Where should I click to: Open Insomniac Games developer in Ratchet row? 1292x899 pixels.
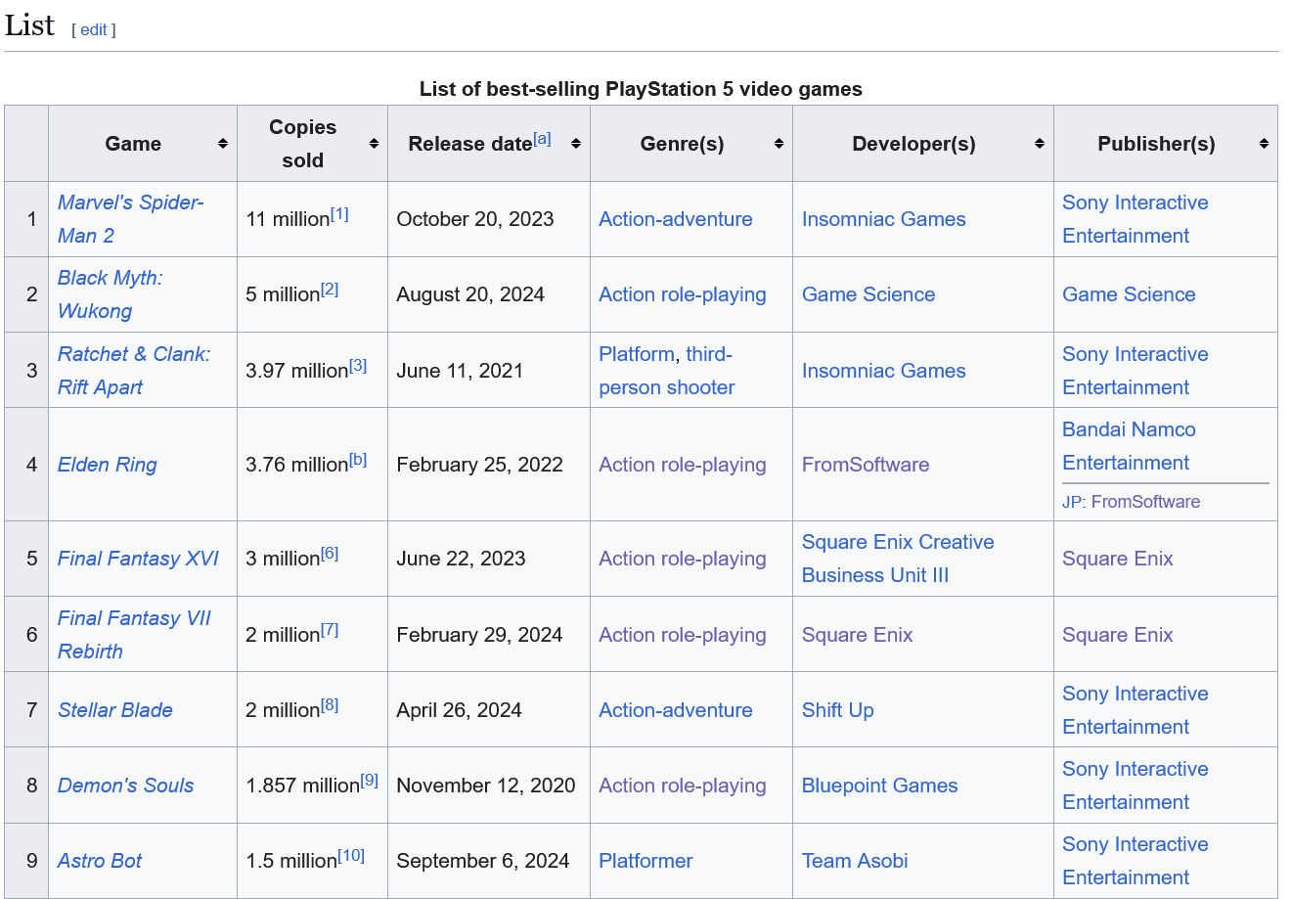884,371
